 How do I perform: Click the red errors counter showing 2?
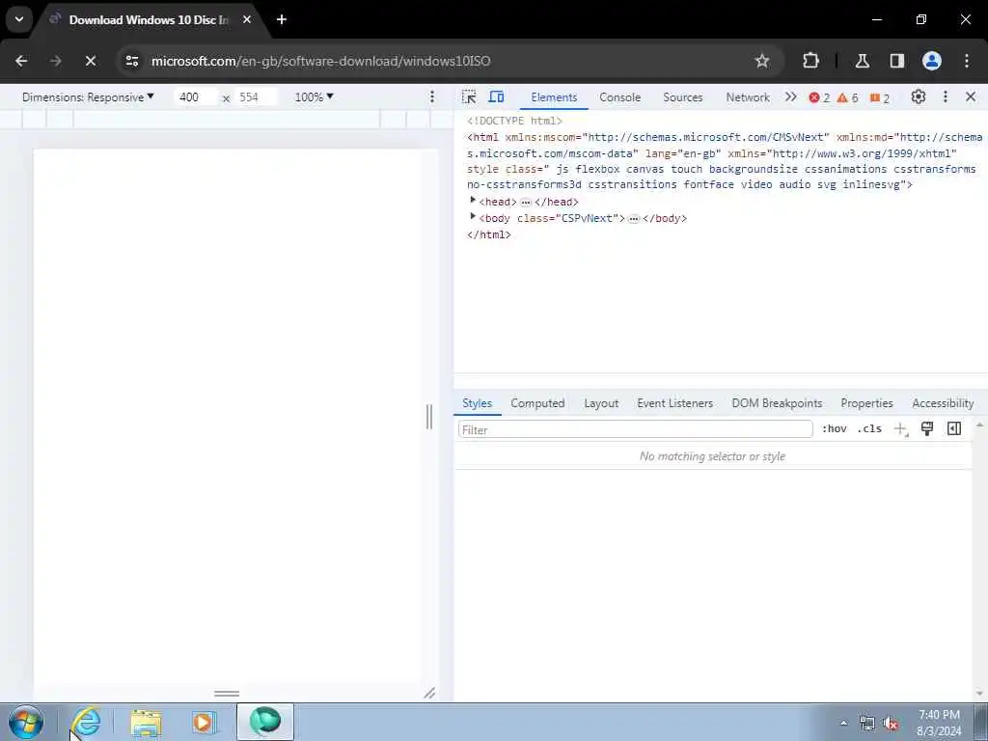coord(819,97)
